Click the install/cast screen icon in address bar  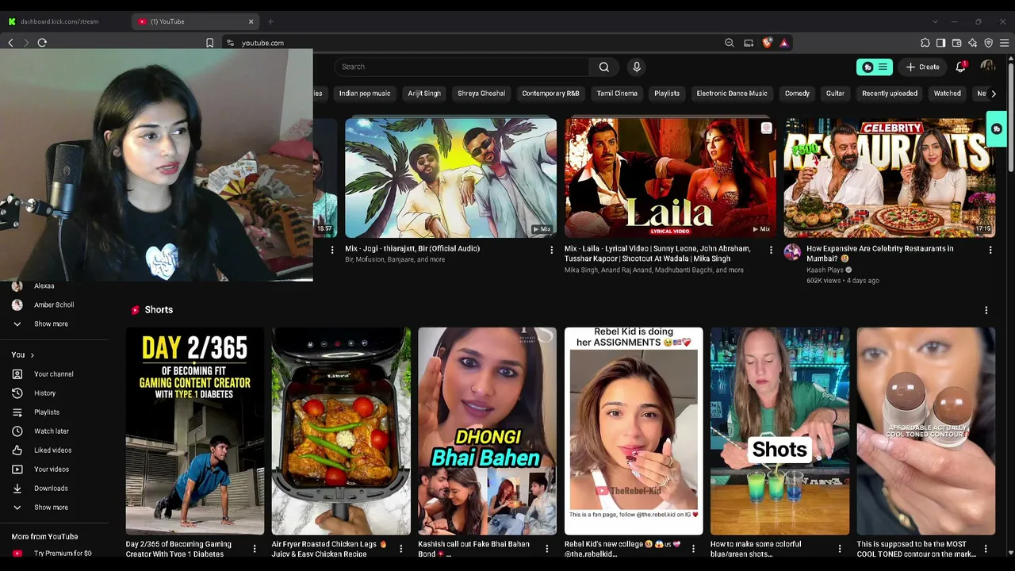pos(749,43)
